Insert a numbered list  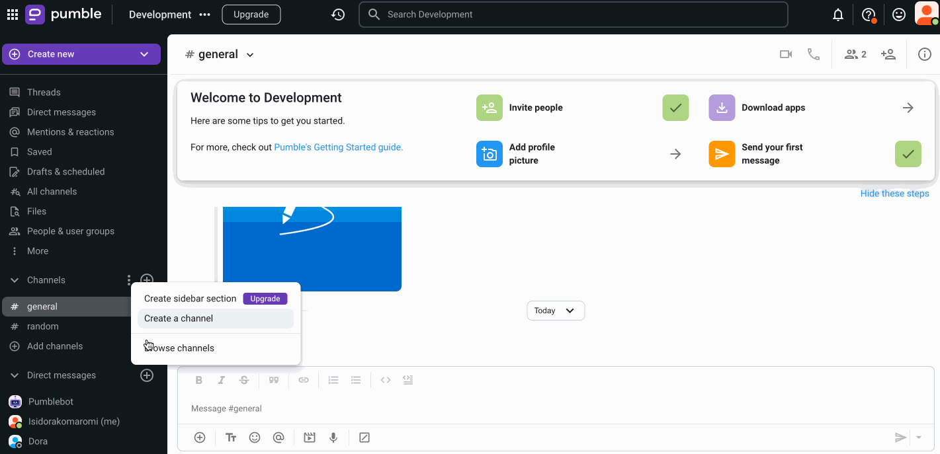click(333, 380)
